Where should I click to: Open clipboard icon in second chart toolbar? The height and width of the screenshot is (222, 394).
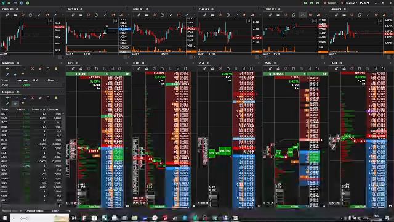coord(97,15)
